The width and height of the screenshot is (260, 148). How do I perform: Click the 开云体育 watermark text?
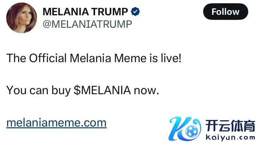[x=230, y=126]
